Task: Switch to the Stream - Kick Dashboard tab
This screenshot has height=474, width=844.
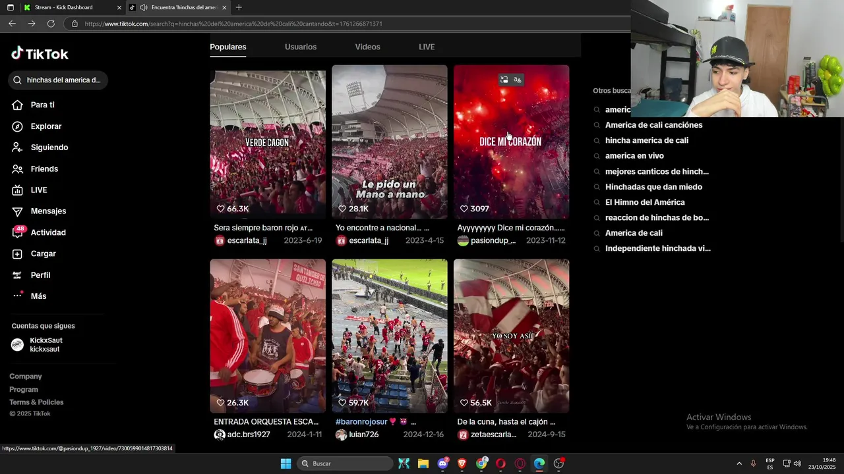Action: click(71, 7)
